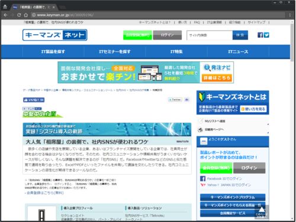Click the article headline 大人気「相席屋」

tap(86, 142)
